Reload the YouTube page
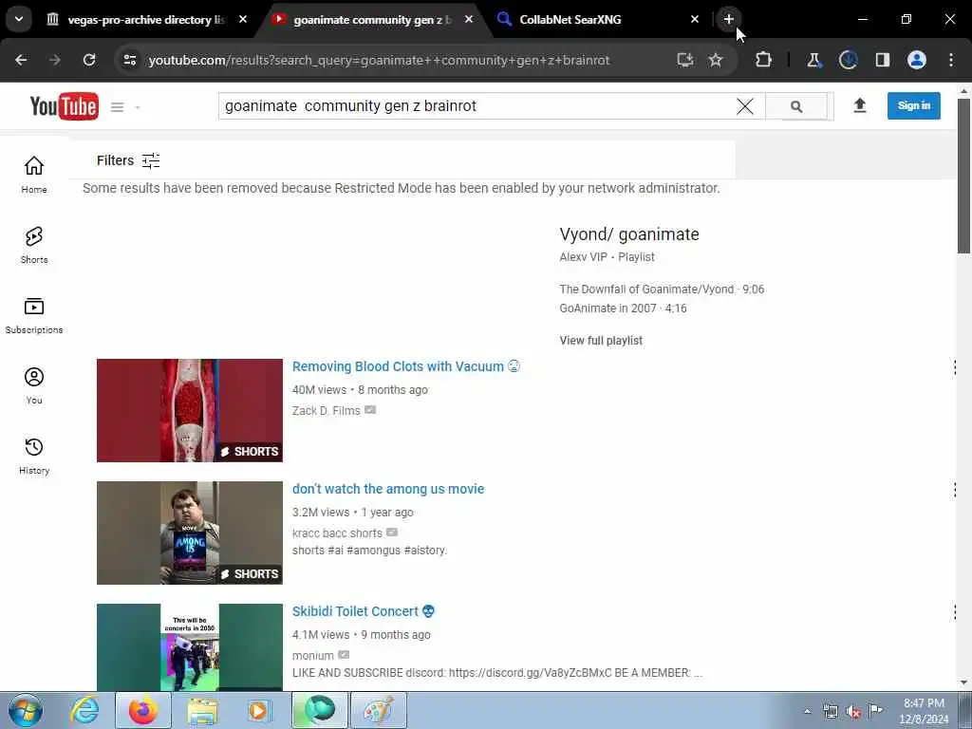 [89, 60]
